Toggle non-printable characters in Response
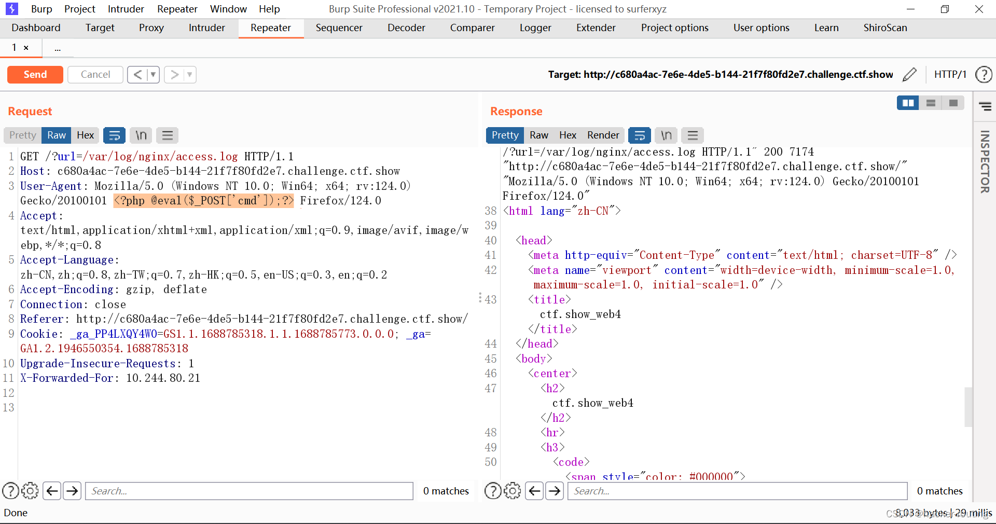 (666, 135)
